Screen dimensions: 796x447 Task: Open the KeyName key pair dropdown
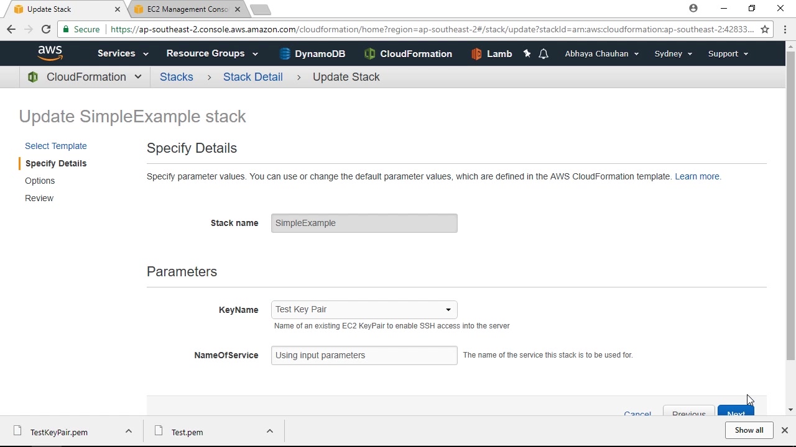pyautogui.click(x=364, y=309)
